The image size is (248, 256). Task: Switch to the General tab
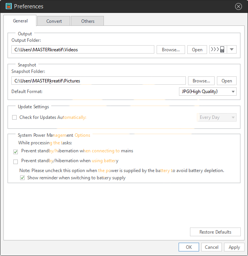click(20, 21)
